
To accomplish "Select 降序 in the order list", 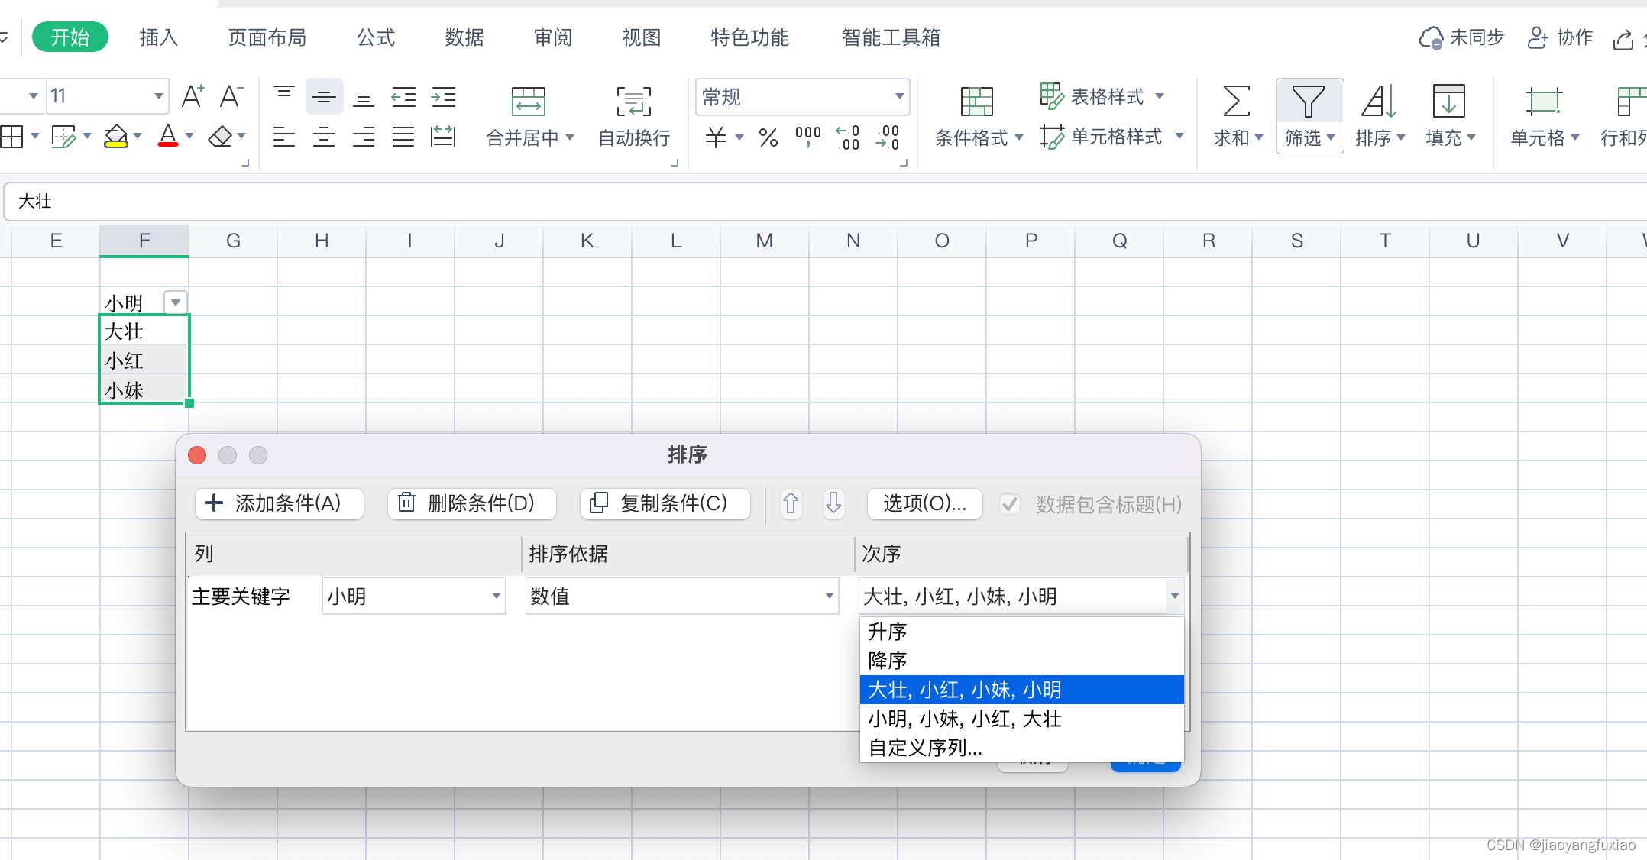I will (1021, 661).
